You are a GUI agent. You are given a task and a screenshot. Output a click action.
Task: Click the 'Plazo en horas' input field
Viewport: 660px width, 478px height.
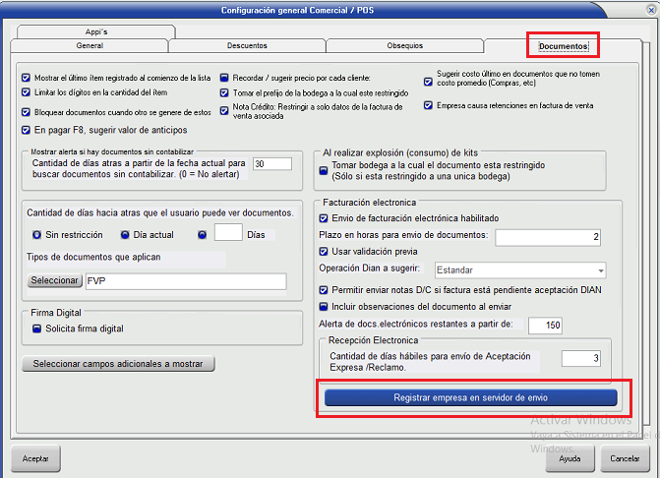coord(548,237)
